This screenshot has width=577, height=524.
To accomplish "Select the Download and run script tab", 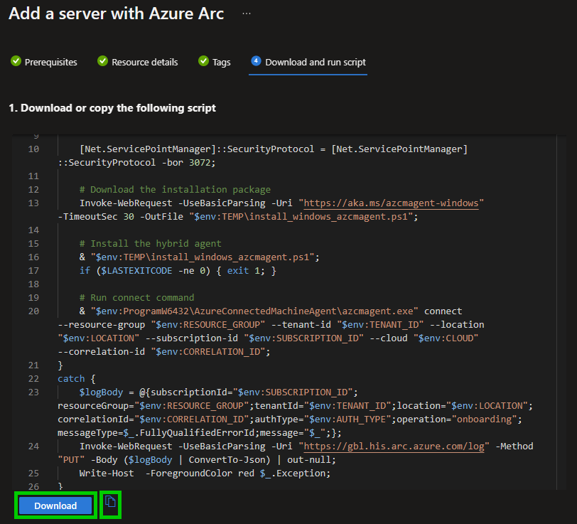I will (x=308, y=62).
